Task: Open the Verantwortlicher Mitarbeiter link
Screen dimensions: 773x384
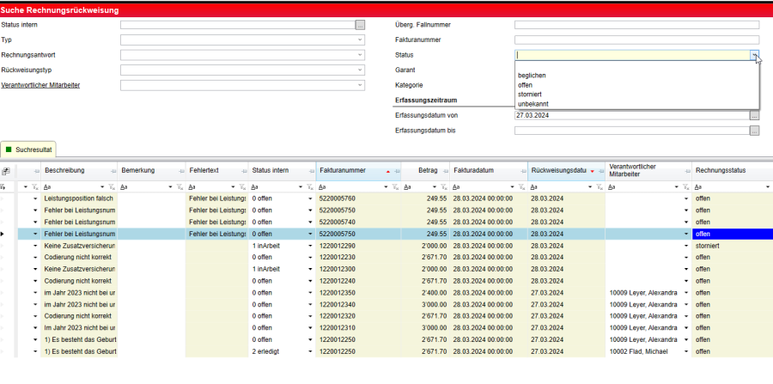Action: click(x=40, y=85)
